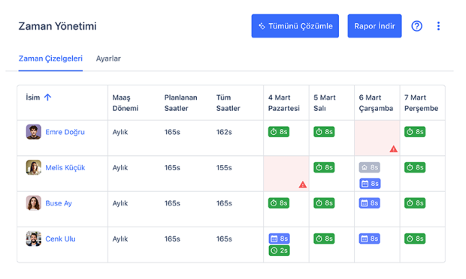The height and width of the screenshot is (279, 466).
Task: Click Buse Ay's avatar thumbnail
Action: 34,203
